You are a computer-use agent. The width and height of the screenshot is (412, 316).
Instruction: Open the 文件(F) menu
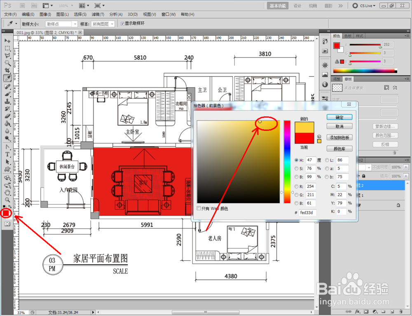[10, 14]
